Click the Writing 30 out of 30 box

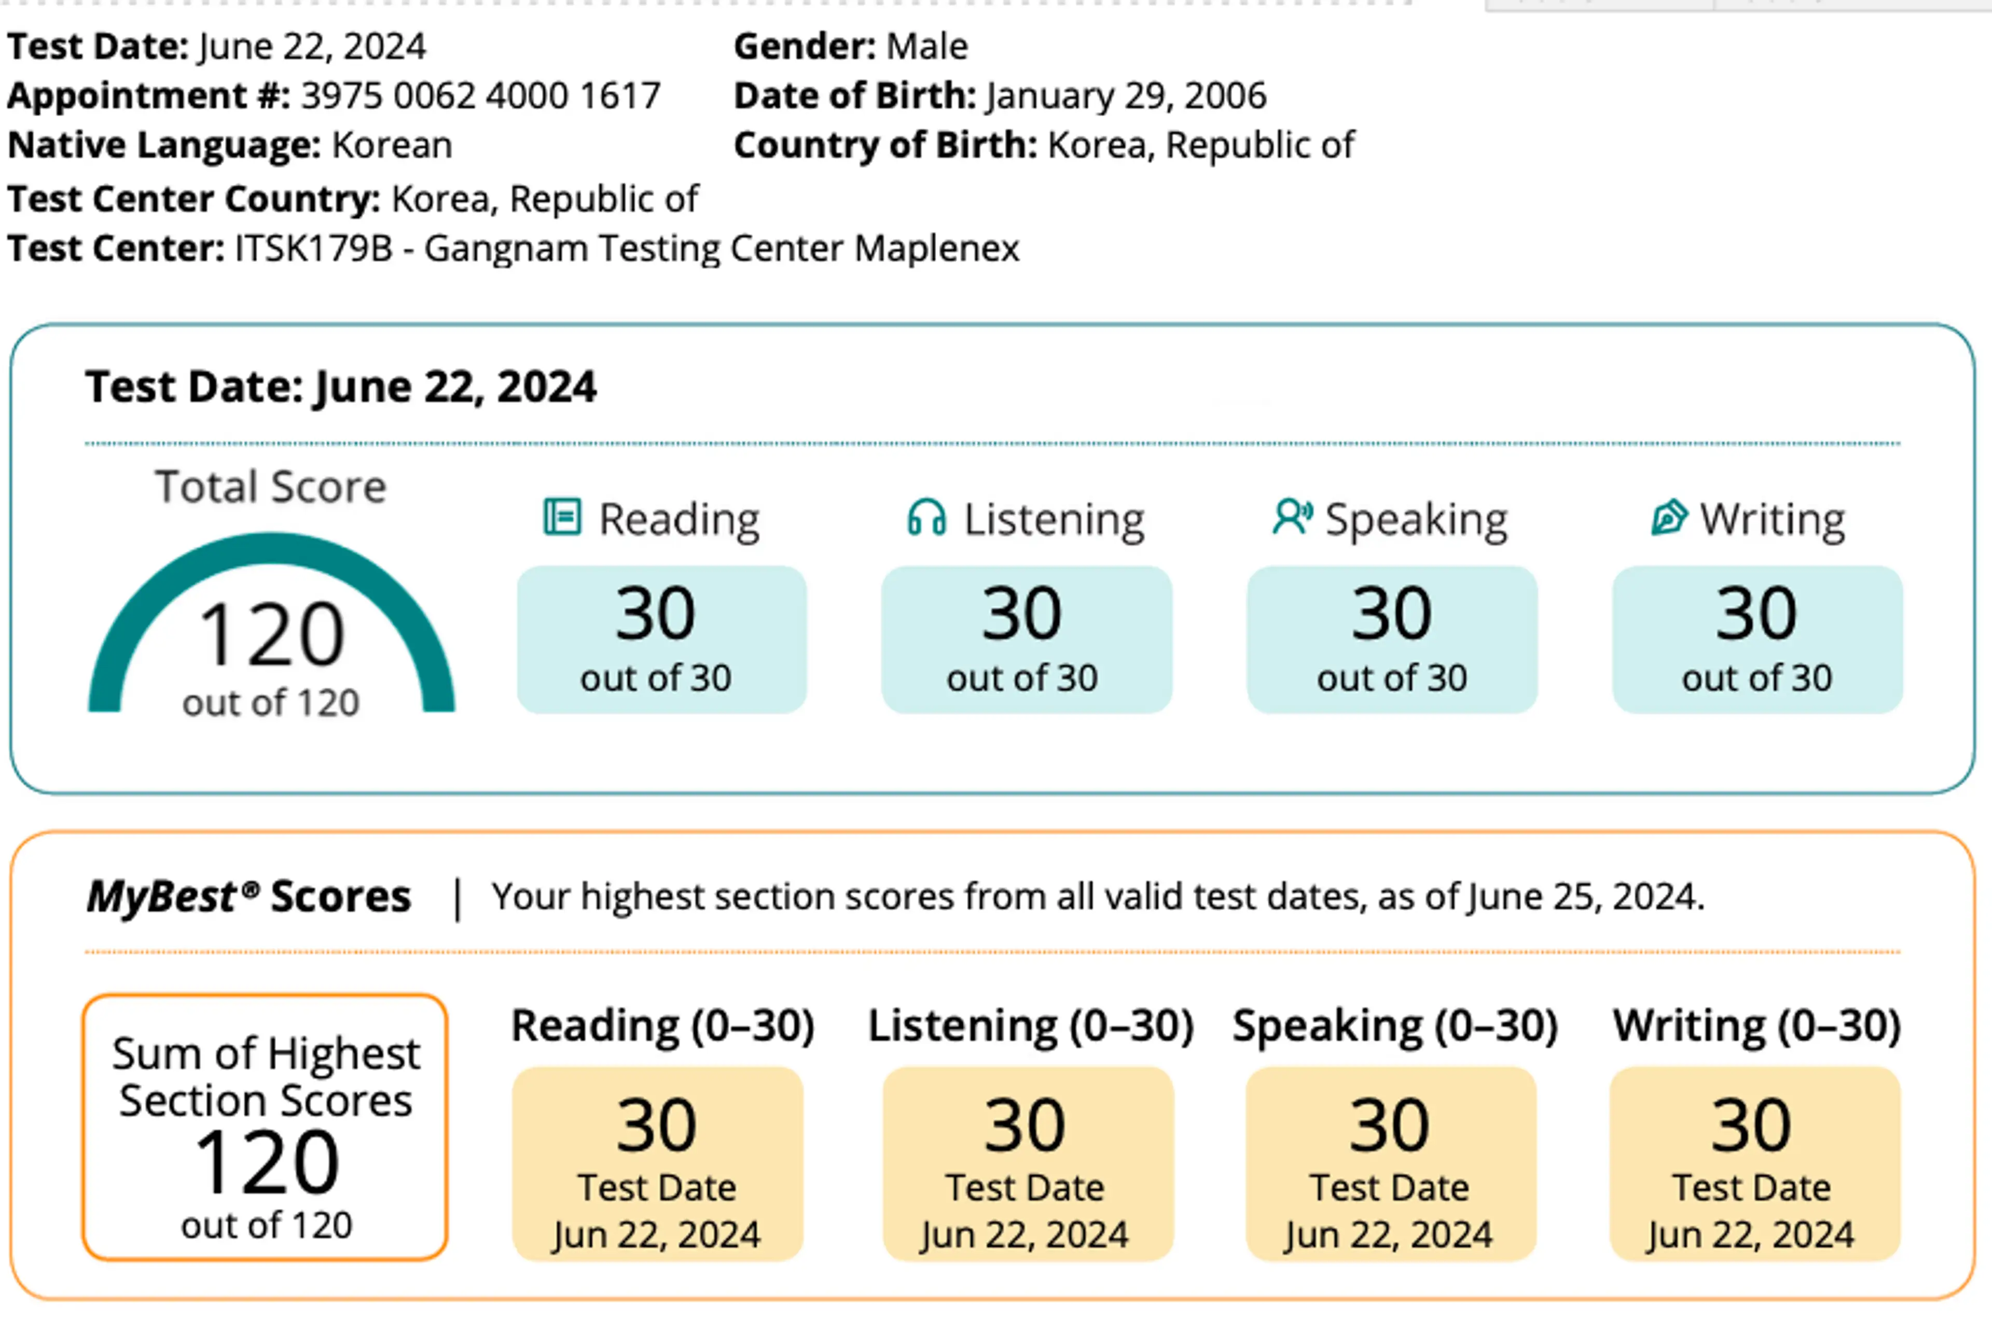pyautogui.click(x=1757, y=640)
